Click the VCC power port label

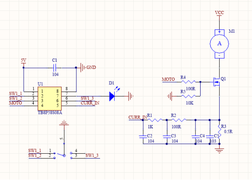(220, 13)
